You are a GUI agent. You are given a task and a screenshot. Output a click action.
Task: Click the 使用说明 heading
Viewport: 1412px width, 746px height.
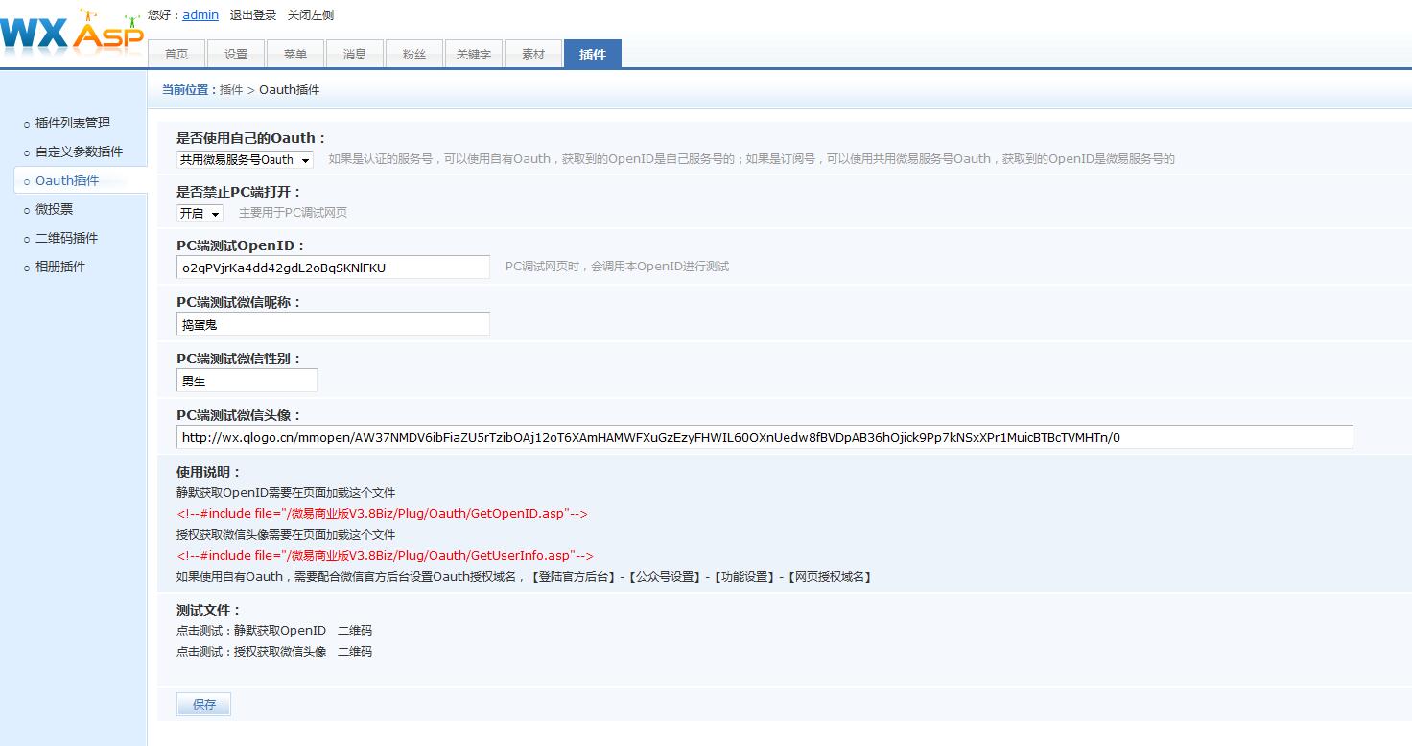(x=209, y=472)
